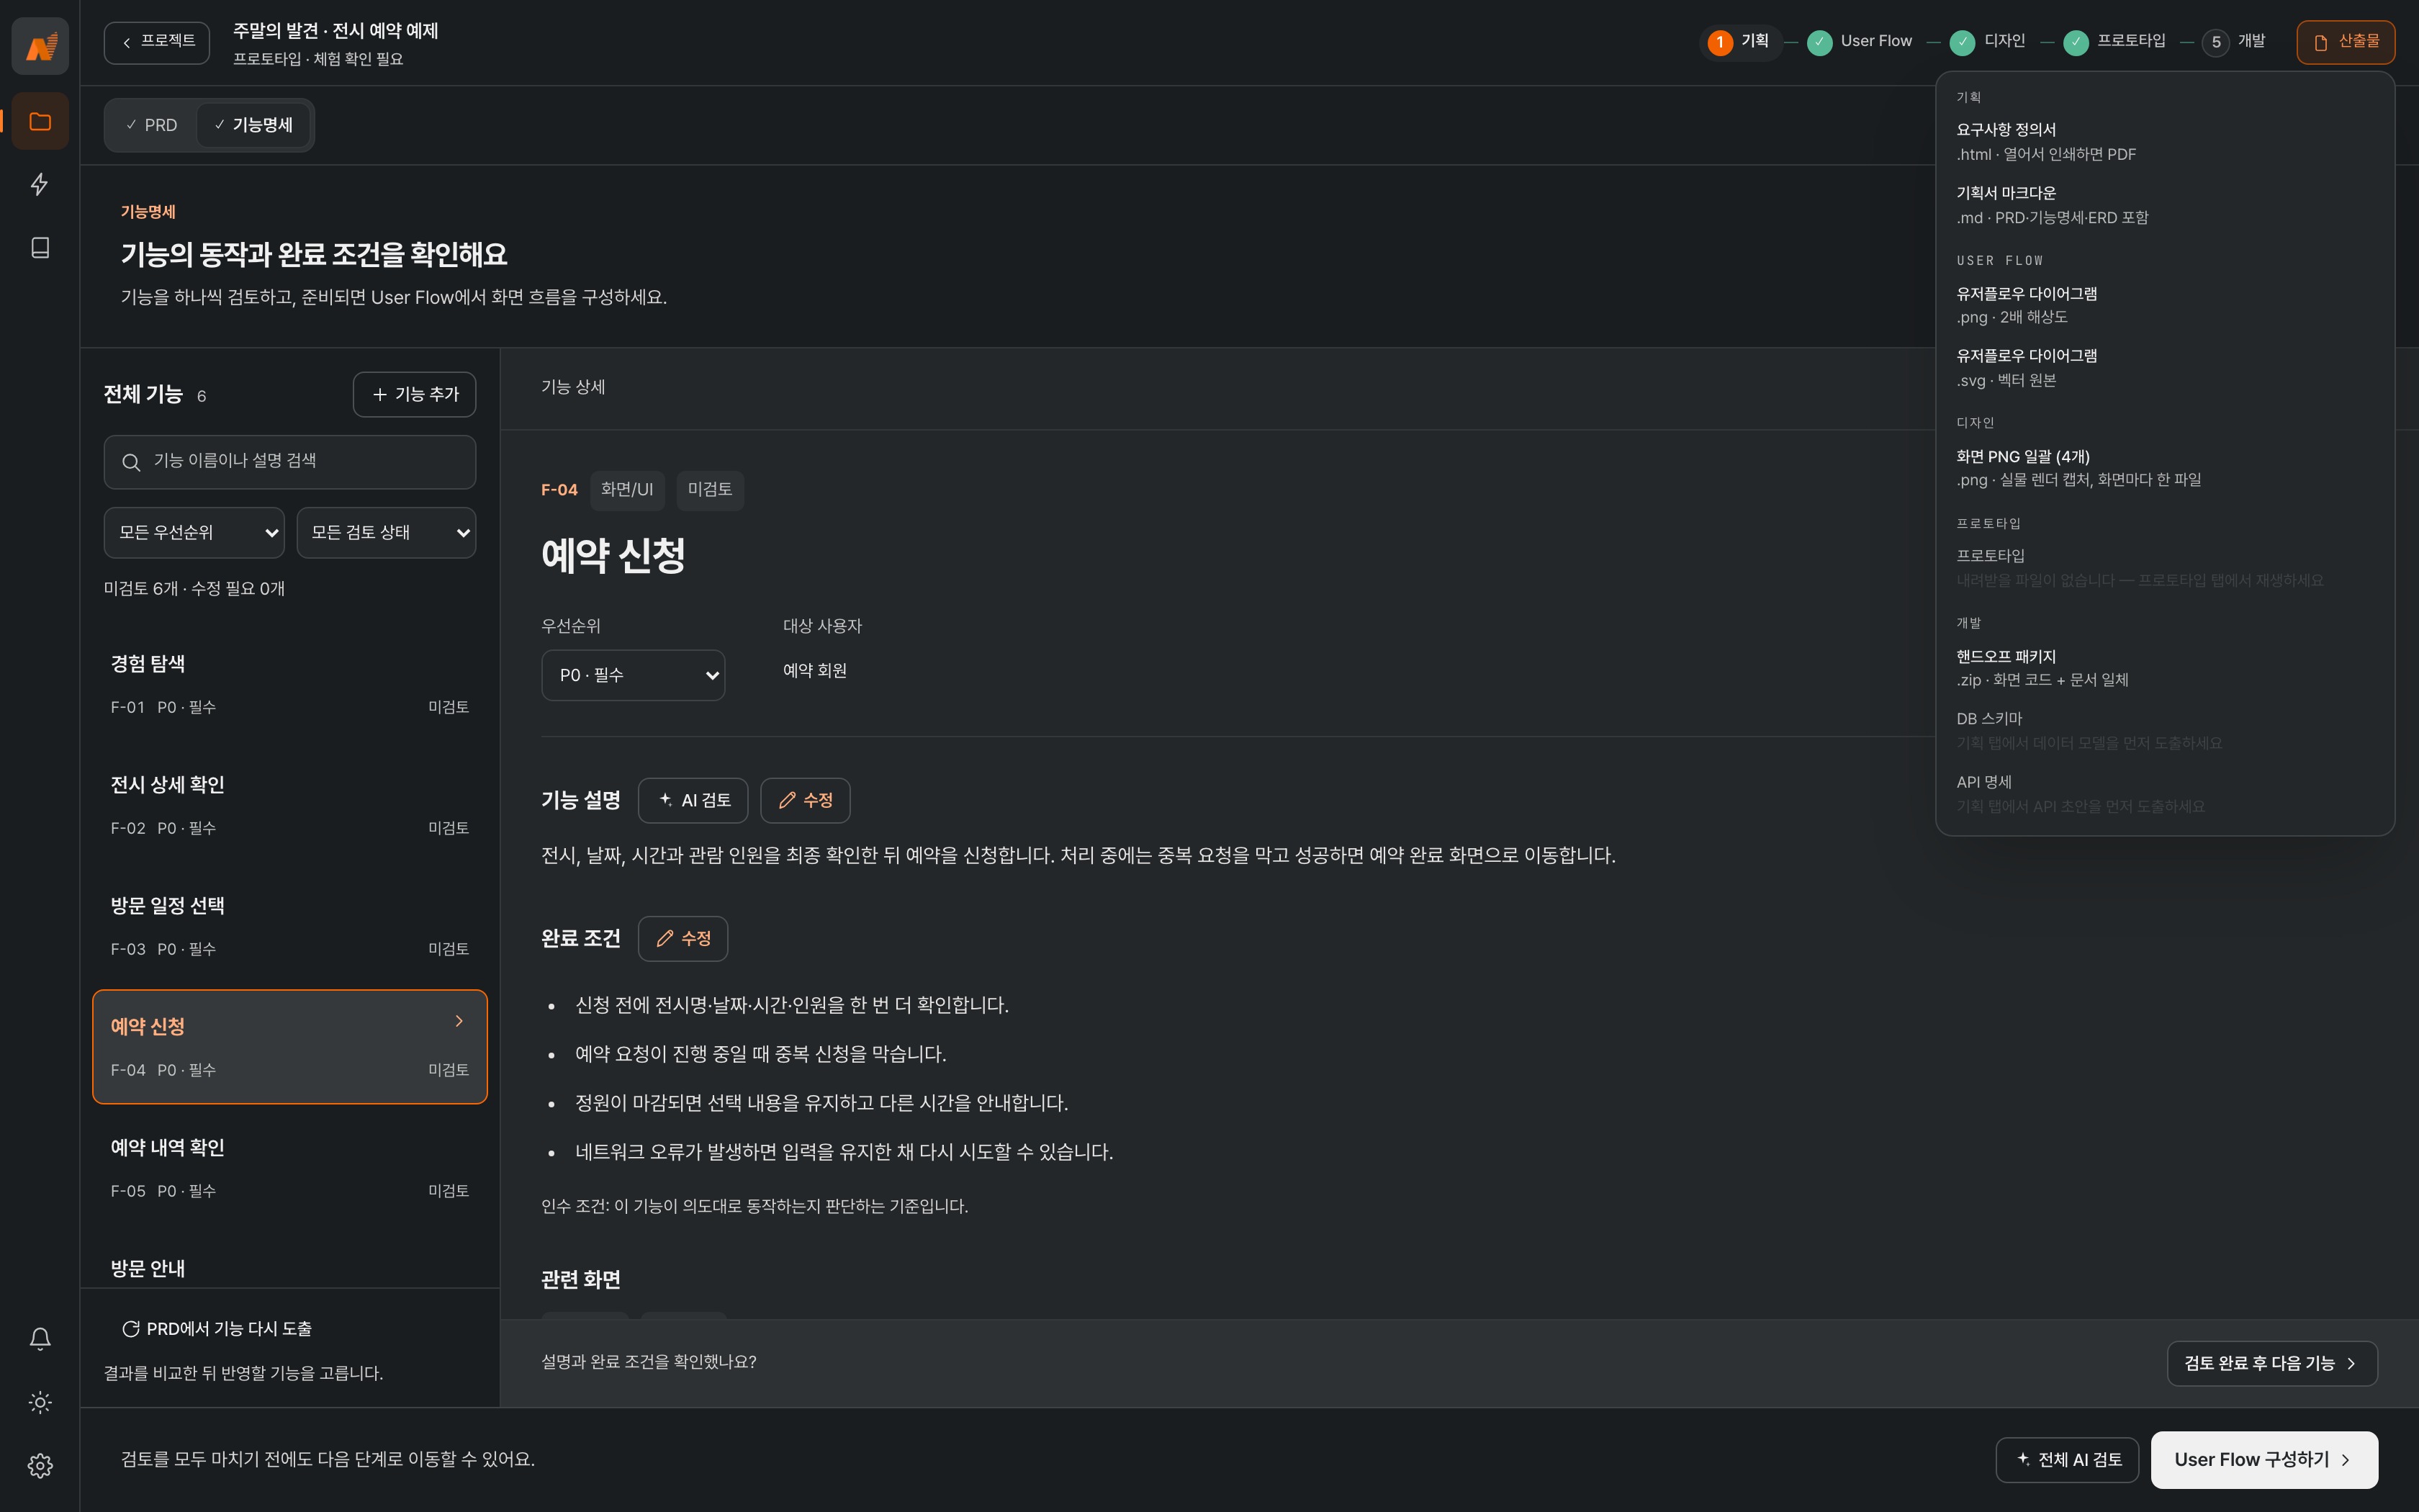This screenshot has height=1512, width=2419.
Task: Go back with the 프로젝트 button
Action: coord(157,42)
